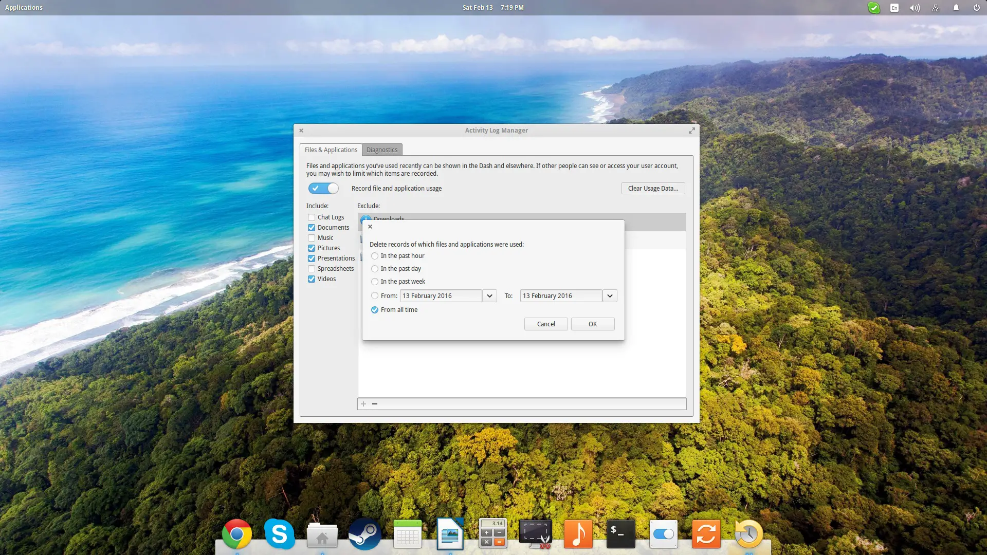Open the Calendar app in the dock
Image resolution: width=987 pixels, height=555 pixels.
(x=408, y=534)
